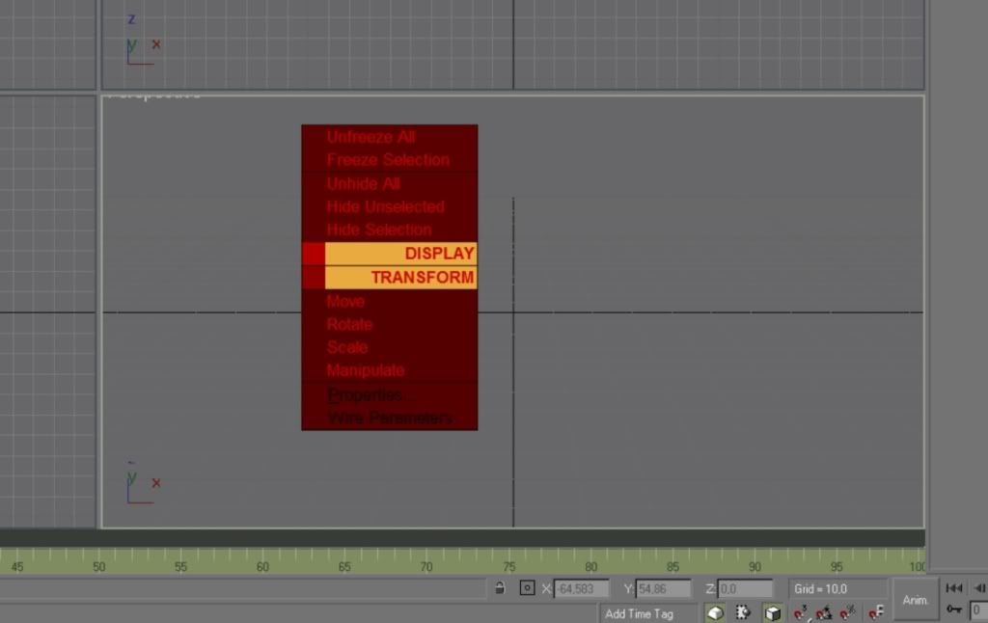Click the current frame number field
Screen dimensions: 988x623
(x=978, y=609)
